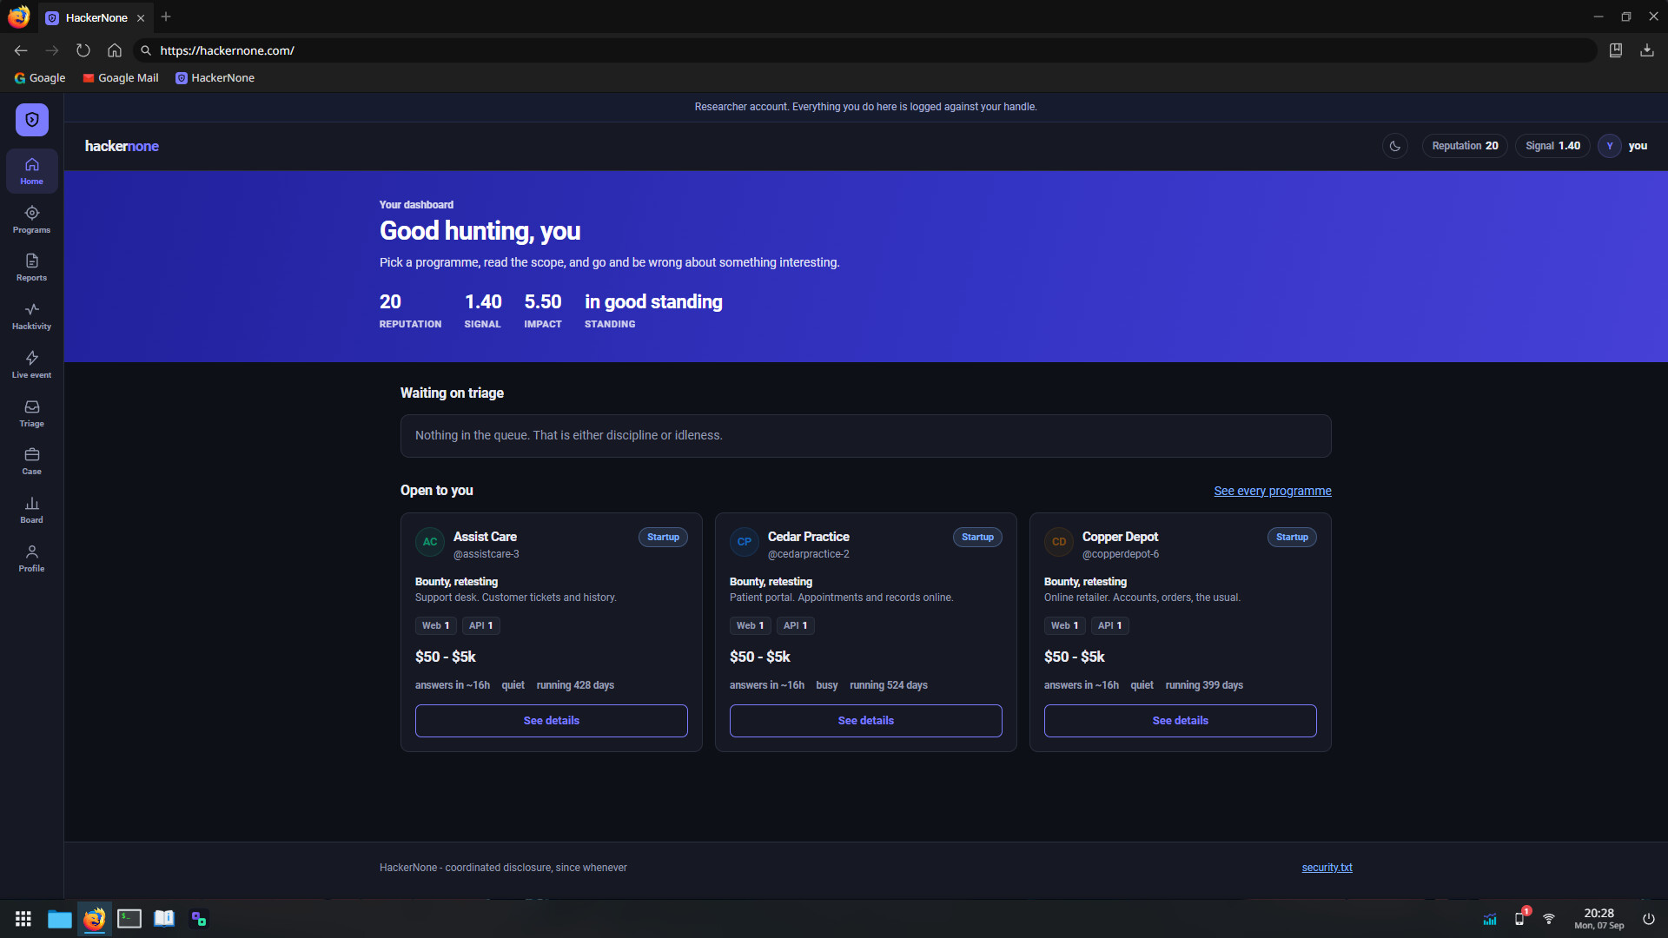Screen dimensions: 1668x938
Task: Open the 'you' user account menu
Action: [x=1624, y=146]
